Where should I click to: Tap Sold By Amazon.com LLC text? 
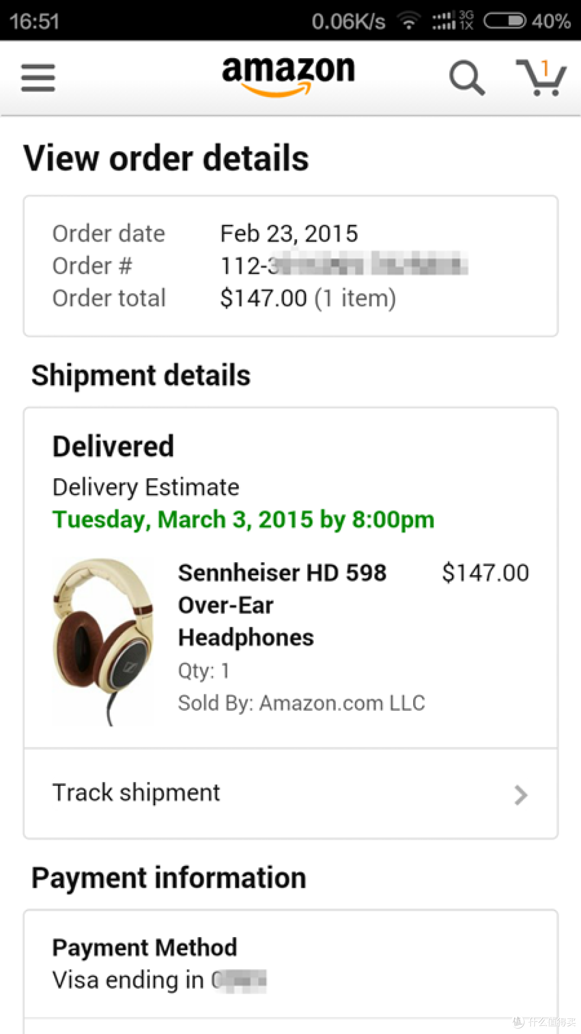302,703
